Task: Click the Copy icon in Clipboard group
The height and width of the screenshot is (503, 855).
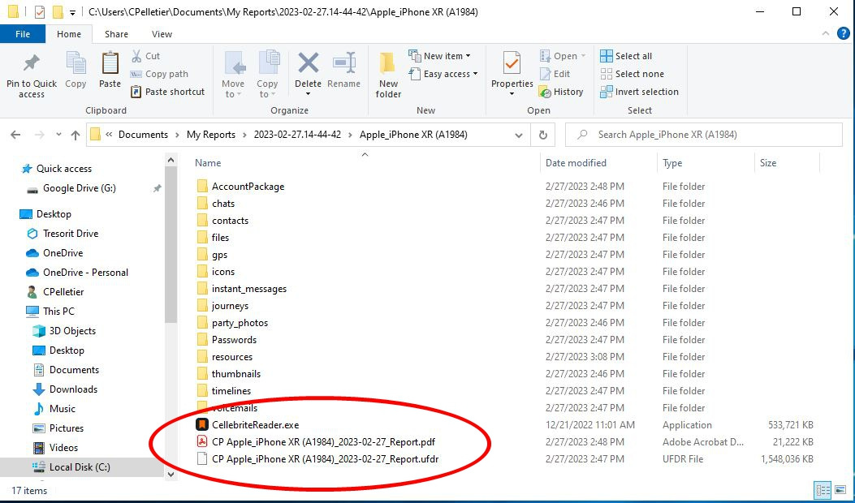Action: [76, 64]
